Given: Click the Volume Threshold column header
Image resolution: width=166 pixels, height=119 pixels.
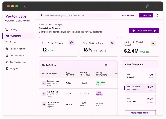Looking at the screenshot, I should pyautogui.click(x=85, y=74).
